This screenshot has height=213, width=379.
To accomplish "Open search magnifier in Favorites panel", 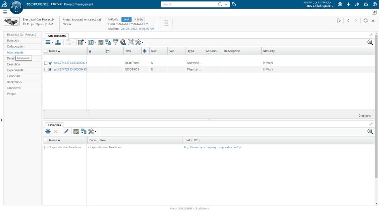I will (x=370, y=131).
